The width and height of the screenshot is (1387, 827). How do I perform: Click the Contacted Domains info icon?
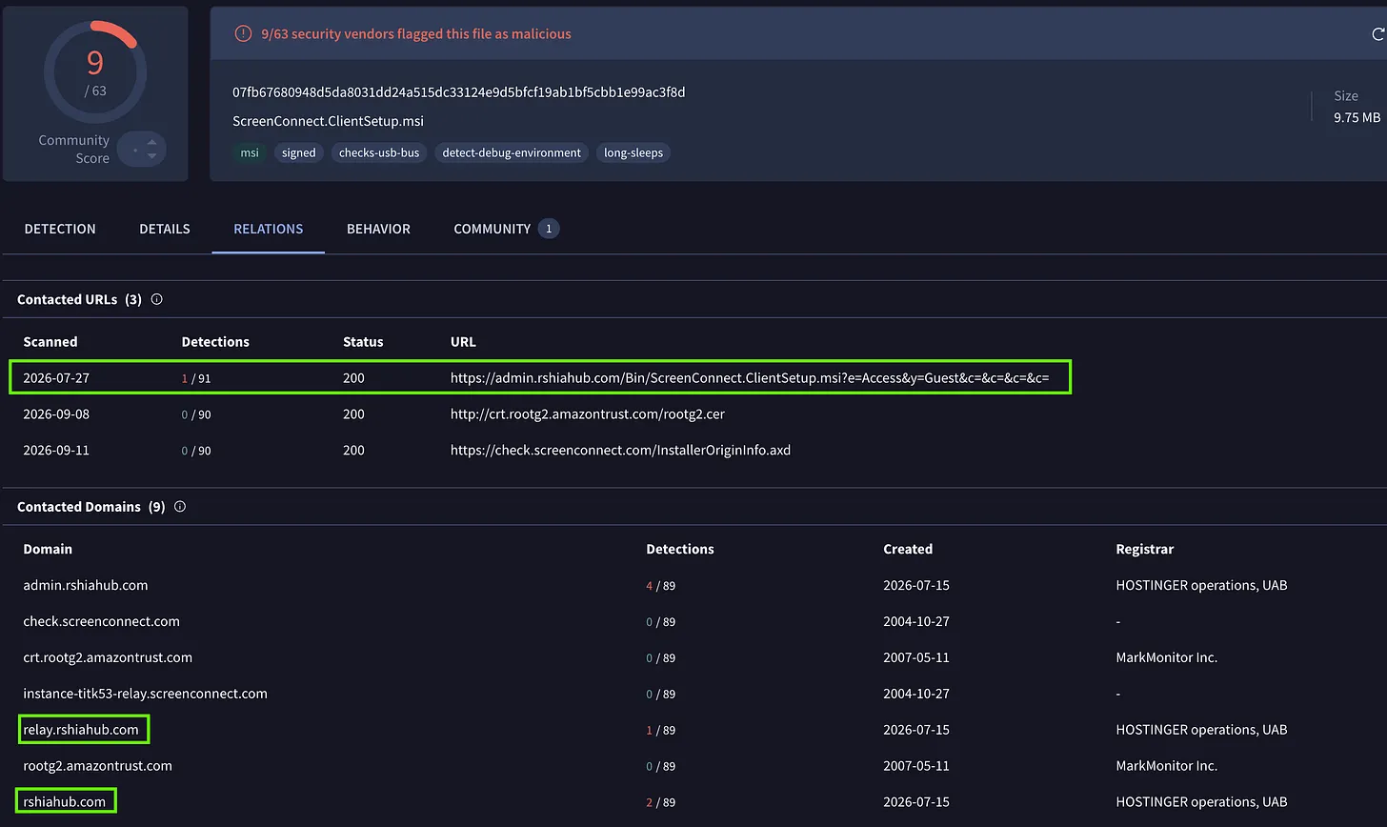point(180,507)
